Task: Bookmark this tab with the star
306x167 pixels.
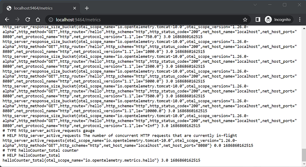Action: [x=245, y=20]
